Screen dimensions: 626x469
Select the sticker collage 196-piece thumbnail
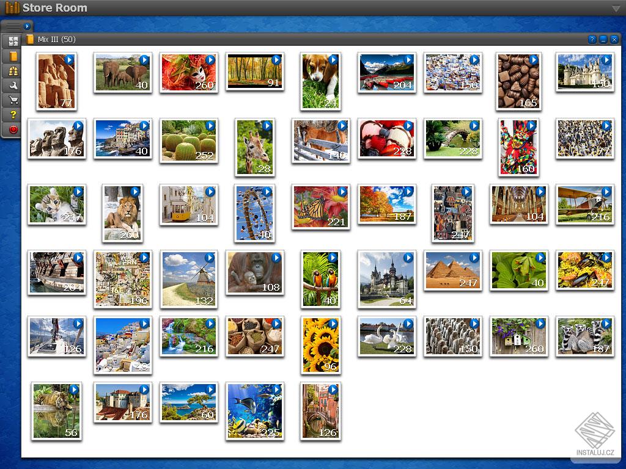(x=123, y=279)
